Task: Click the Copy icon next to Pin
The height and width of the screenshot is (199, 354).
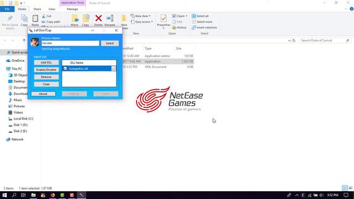Action: pos(24,18)
